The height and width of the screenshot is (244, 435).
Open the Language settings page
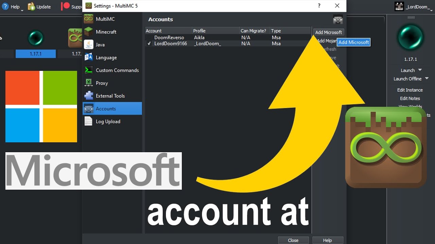(112, 58)
